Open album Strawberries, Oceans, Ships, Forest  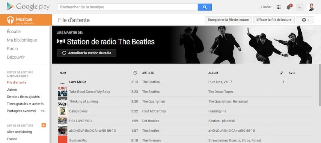point(235,140)
